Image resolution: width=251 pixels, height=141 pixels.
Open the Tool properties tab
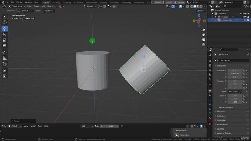210,55
